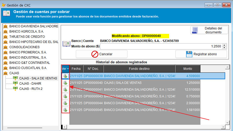Click history horizontal scroll left arrow
Image resolution: width=233 pixels, height=131 pixels.
click(64, 127)
